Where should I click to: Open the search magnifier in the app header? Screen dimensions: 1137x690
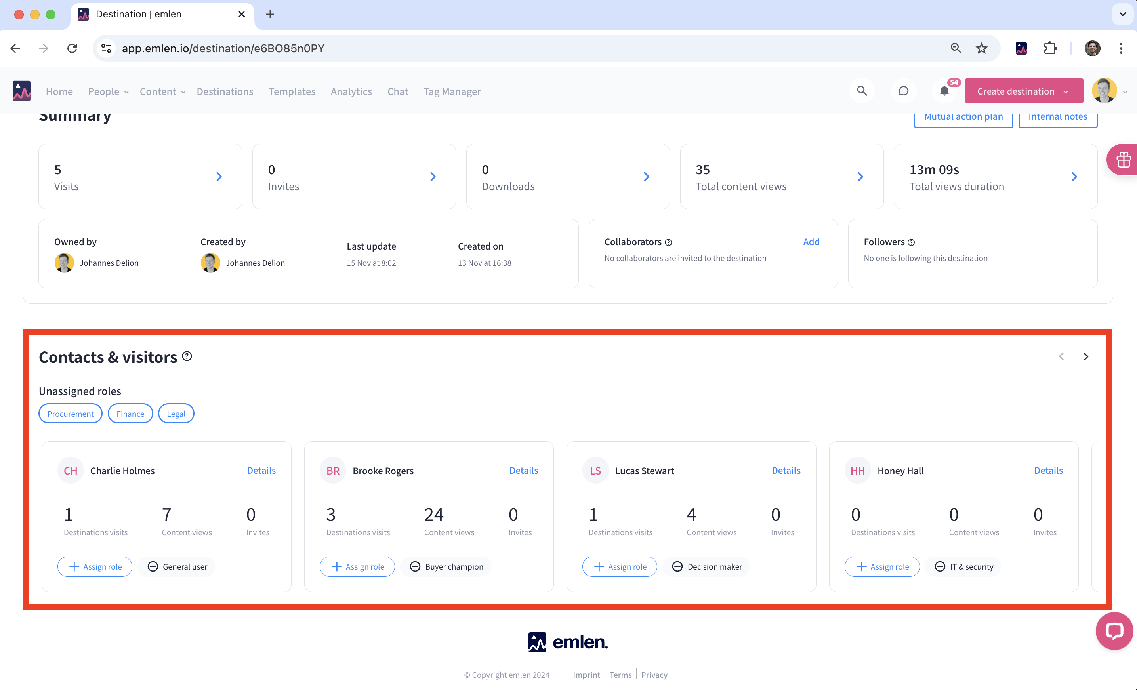(862, 91)
